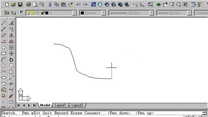Open the UCS flyout icon
208x117 pixels.
142,5
